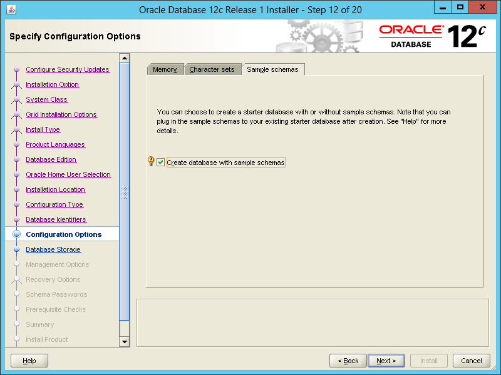Switch to the Memory tab
This screenshot has height=375, width=501.
tap(165, 69)
